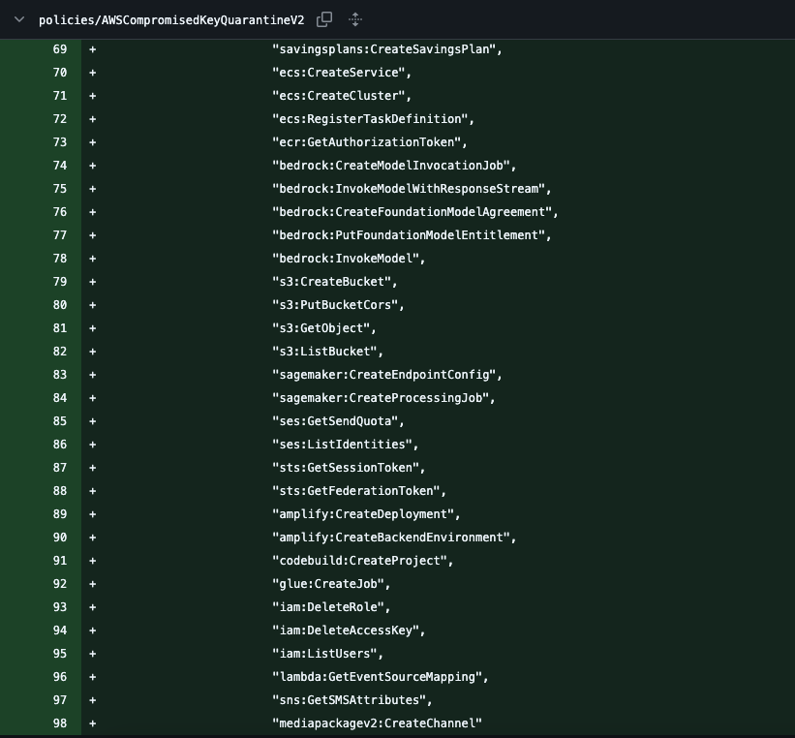Click "sagemaker:CreateEndpointConfig" line

387,375
